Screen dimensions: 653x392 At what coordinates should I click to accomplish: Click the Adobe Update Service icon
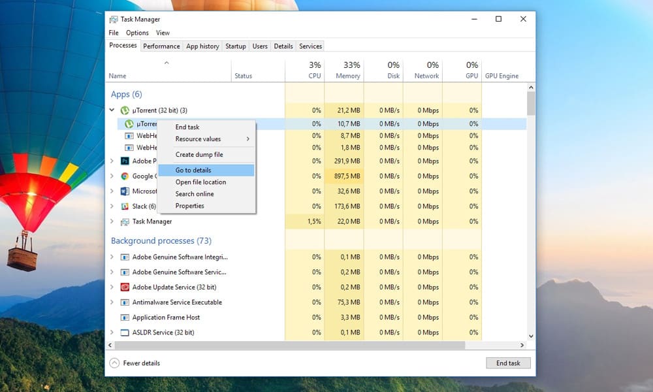(125, 287)
